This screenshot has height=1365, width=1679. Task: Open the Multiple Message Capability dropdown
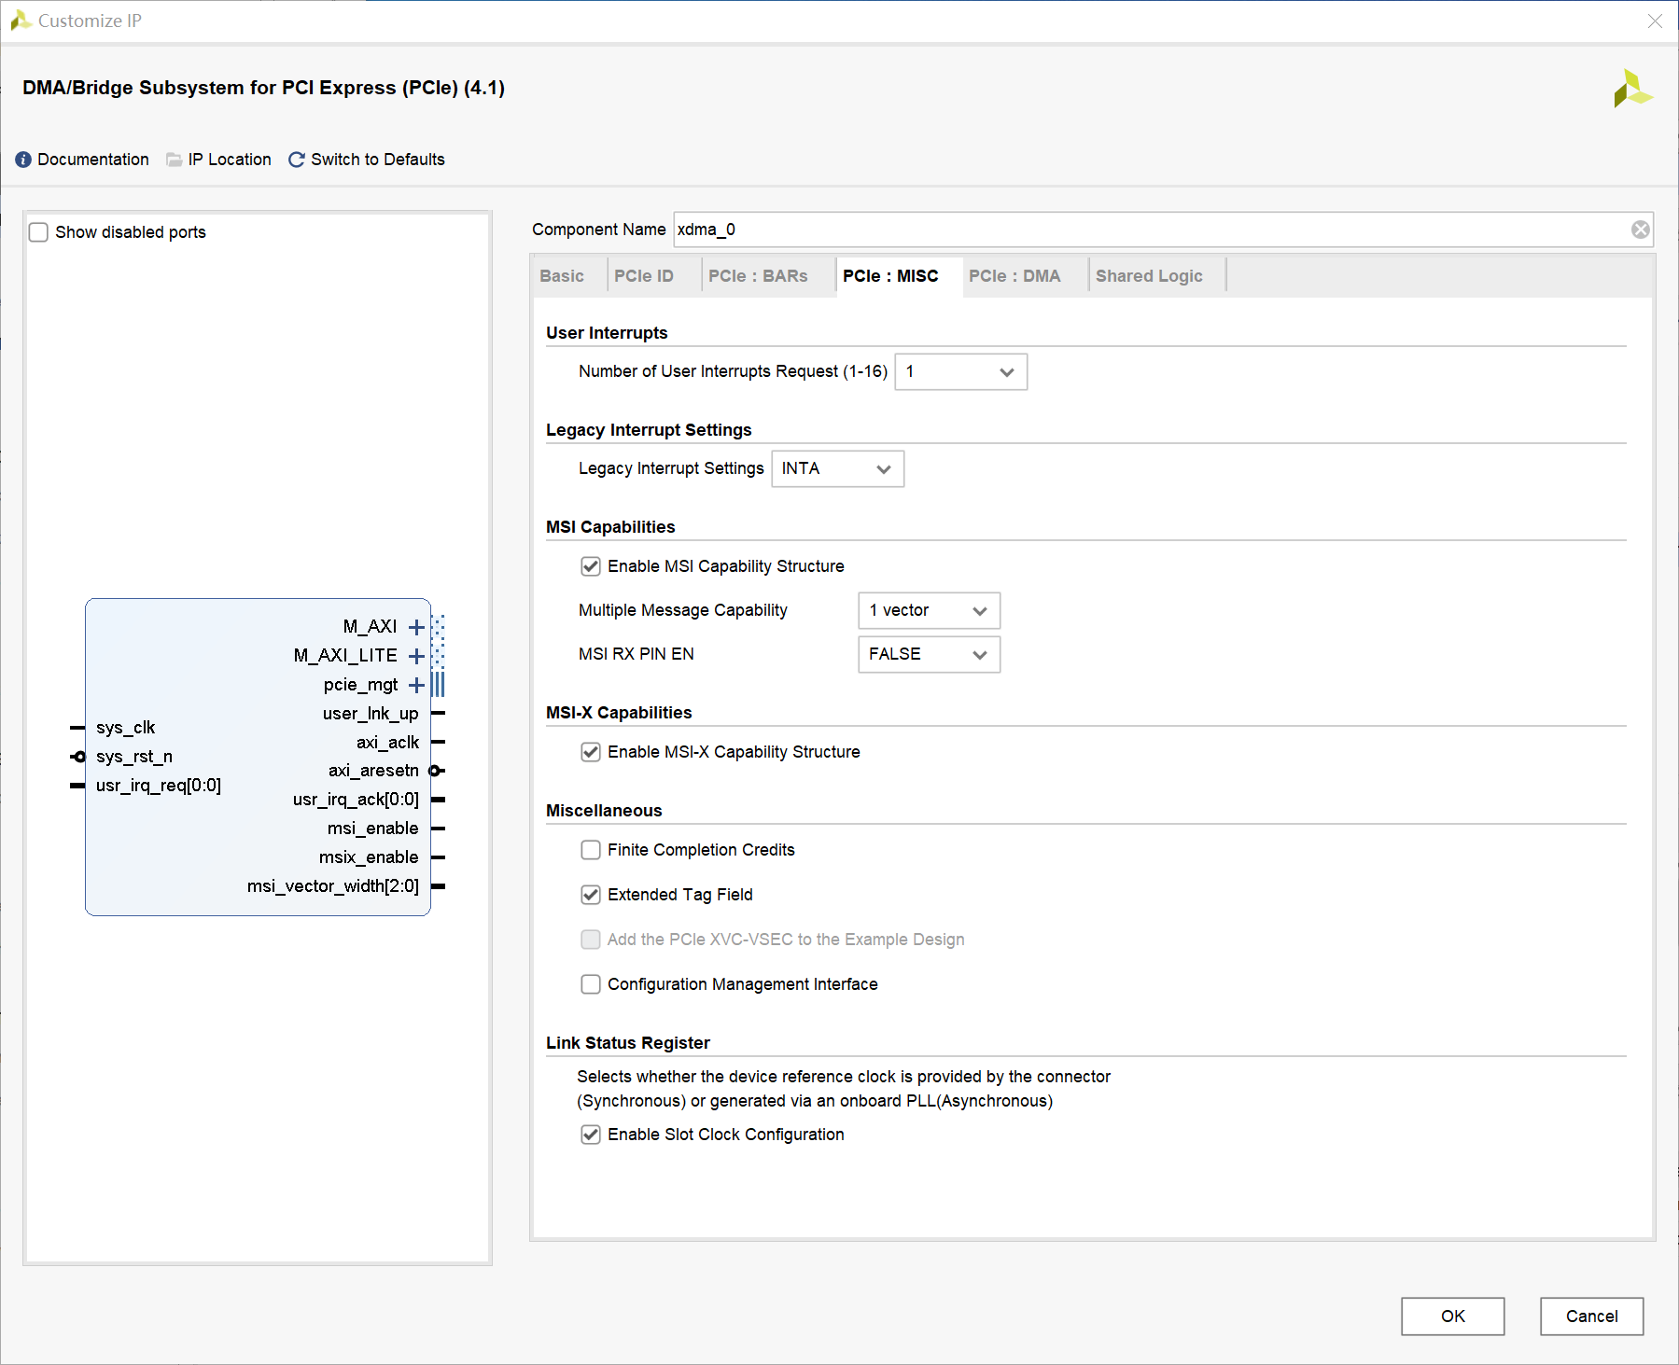pos(929,610)
